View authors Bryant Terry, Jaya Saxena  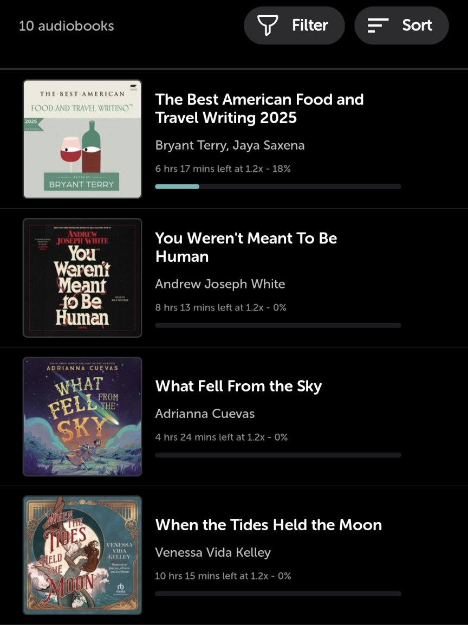230,145
